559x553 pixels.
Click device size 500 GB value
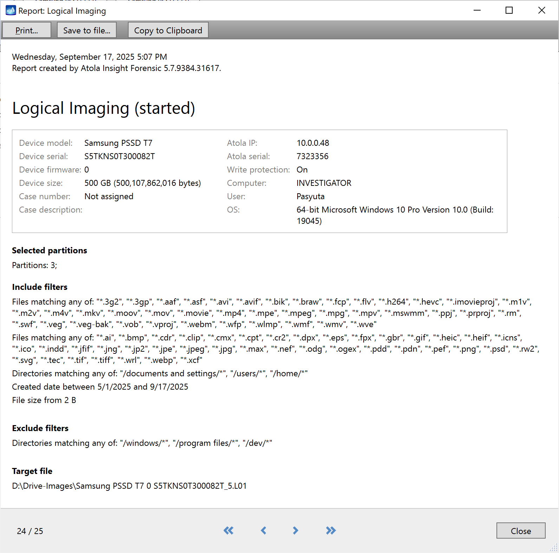[x=143, y=183]
